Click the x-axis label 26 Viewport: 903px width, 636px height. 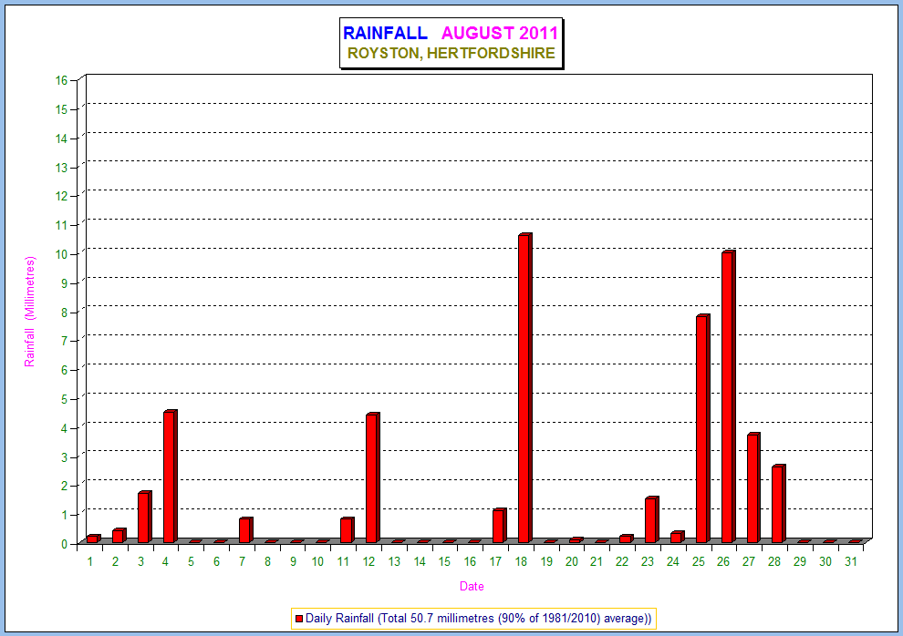tap(723, 562)
